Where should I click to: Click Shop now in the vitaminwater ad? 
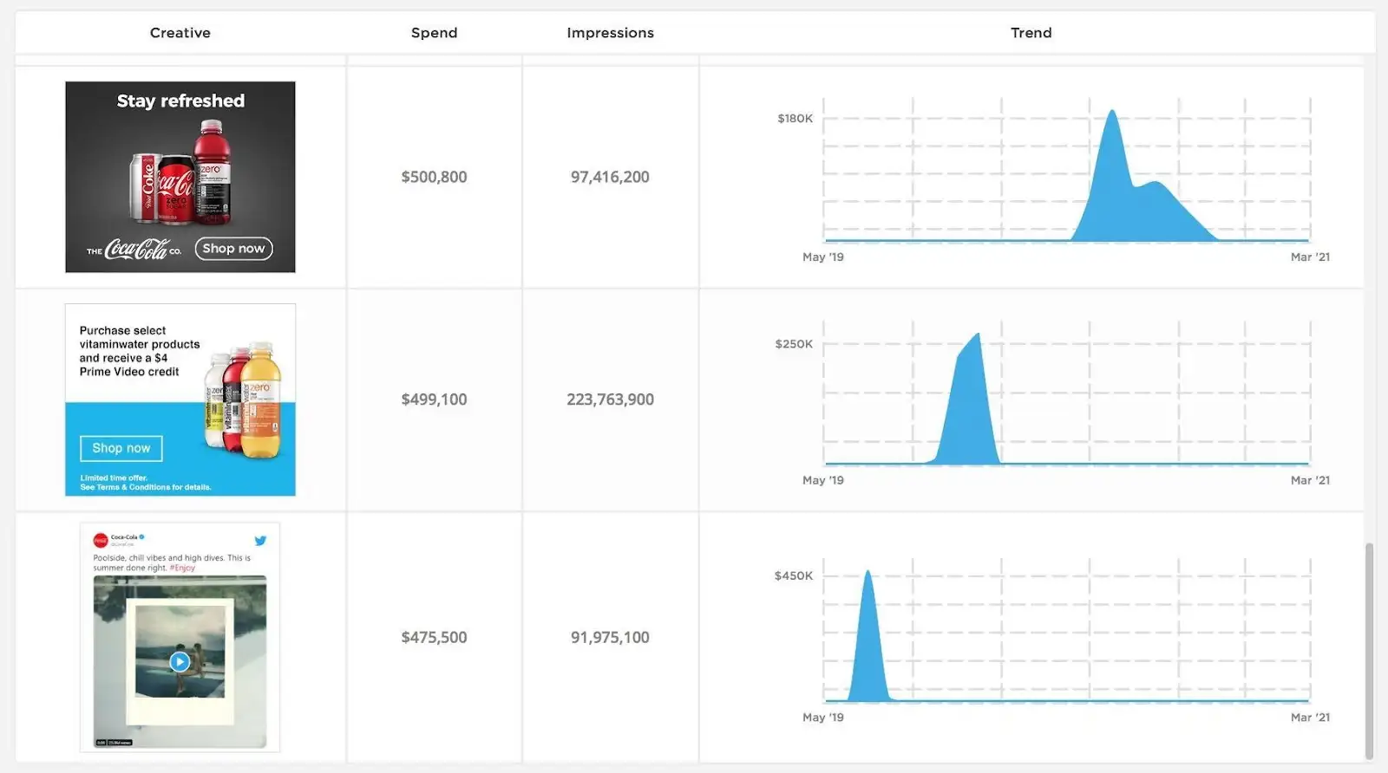coord(121,448)
